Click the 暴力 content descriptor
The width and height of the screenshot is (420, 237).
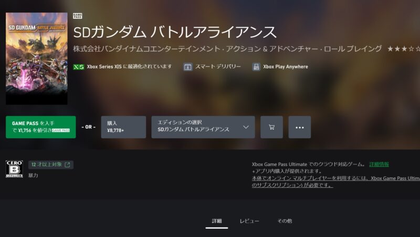coord(33,175)
